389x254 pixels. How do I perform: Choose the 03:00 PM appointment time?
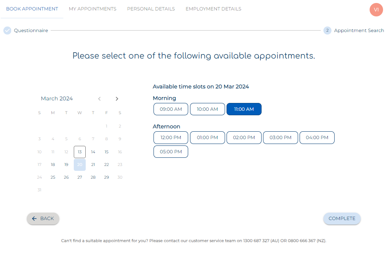coord(280,137)
